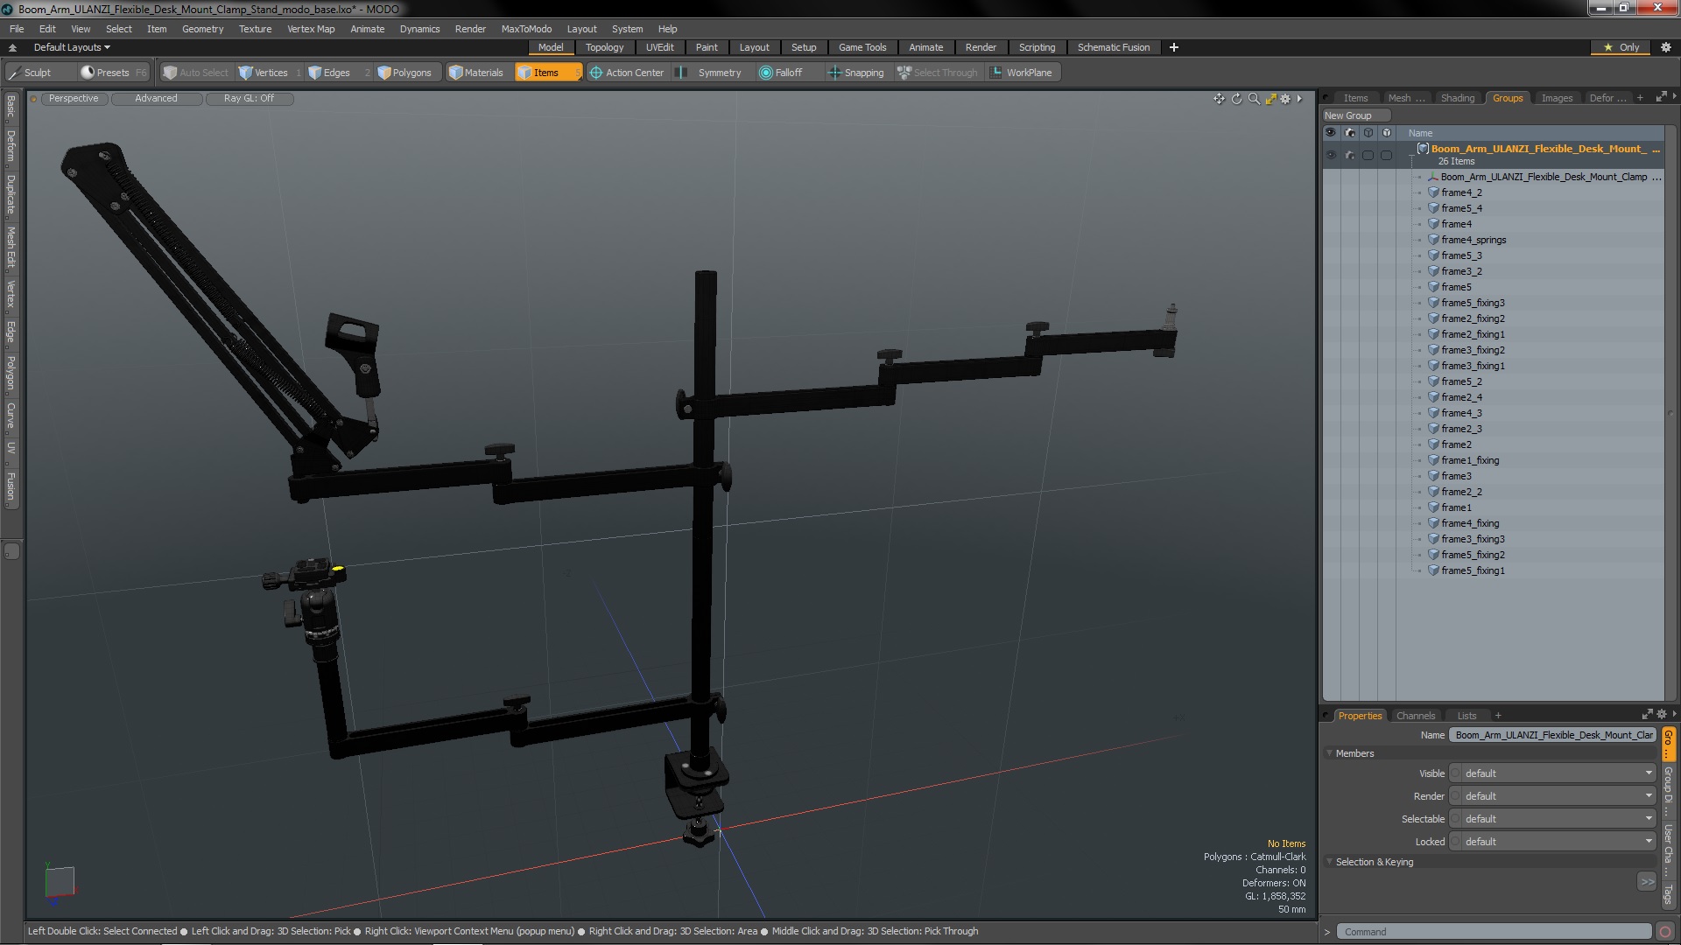The width and height of the screenshot is (1681, 945).
Task: Click the camera render column header
Action: coord(1349,133)
